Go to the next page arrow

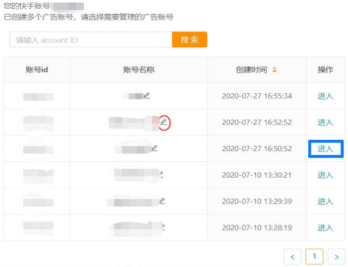(337, 257)
